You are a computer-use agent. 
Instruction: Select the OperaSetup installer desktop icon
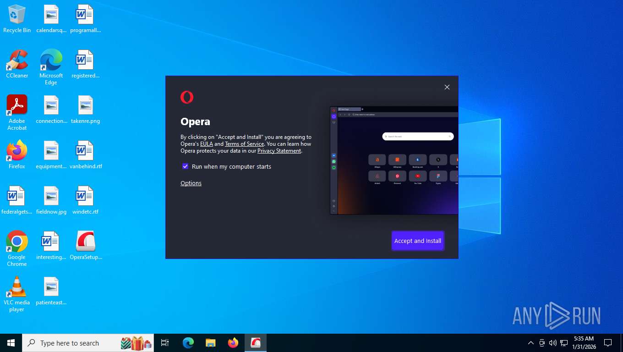(x=86, y=245)
